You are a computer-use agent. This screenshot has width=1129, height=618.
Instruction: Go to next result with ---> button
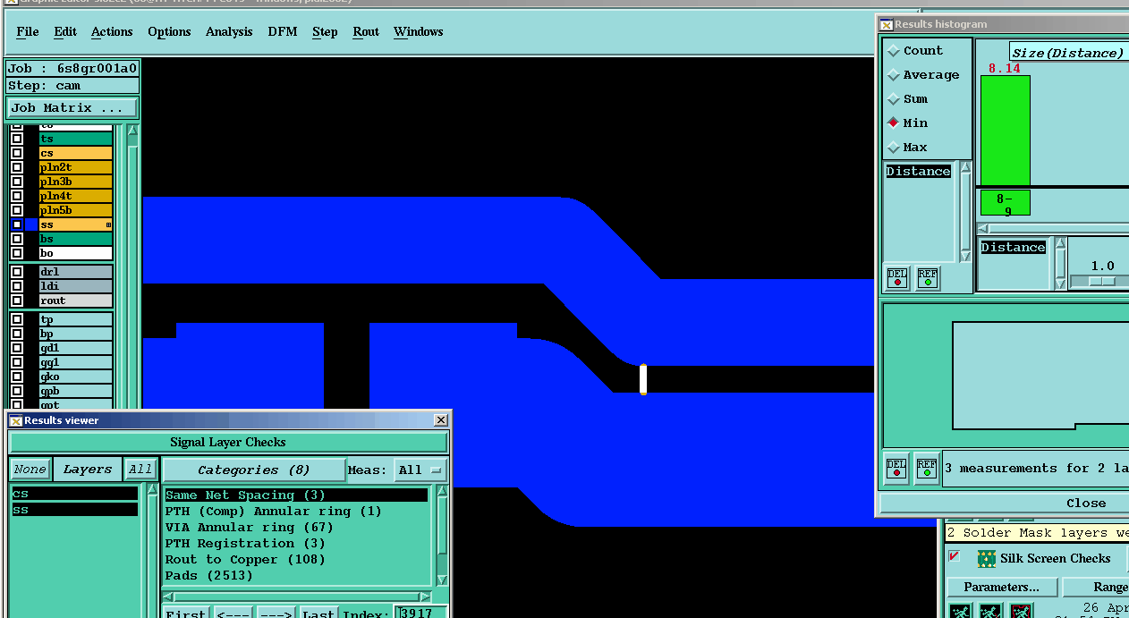click(276, 613)
